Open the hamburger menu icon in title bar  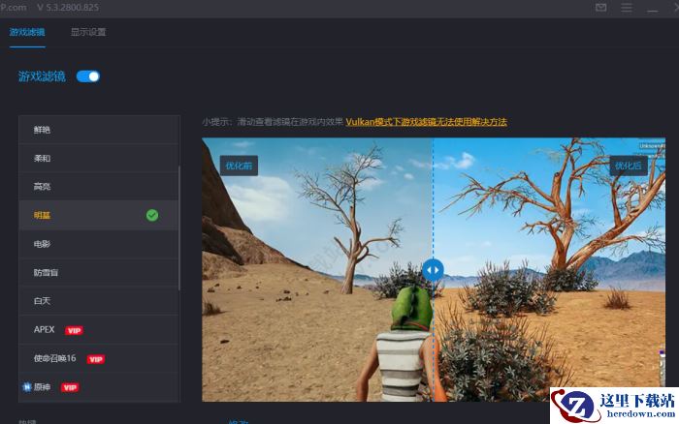click(x=627, y=8)
